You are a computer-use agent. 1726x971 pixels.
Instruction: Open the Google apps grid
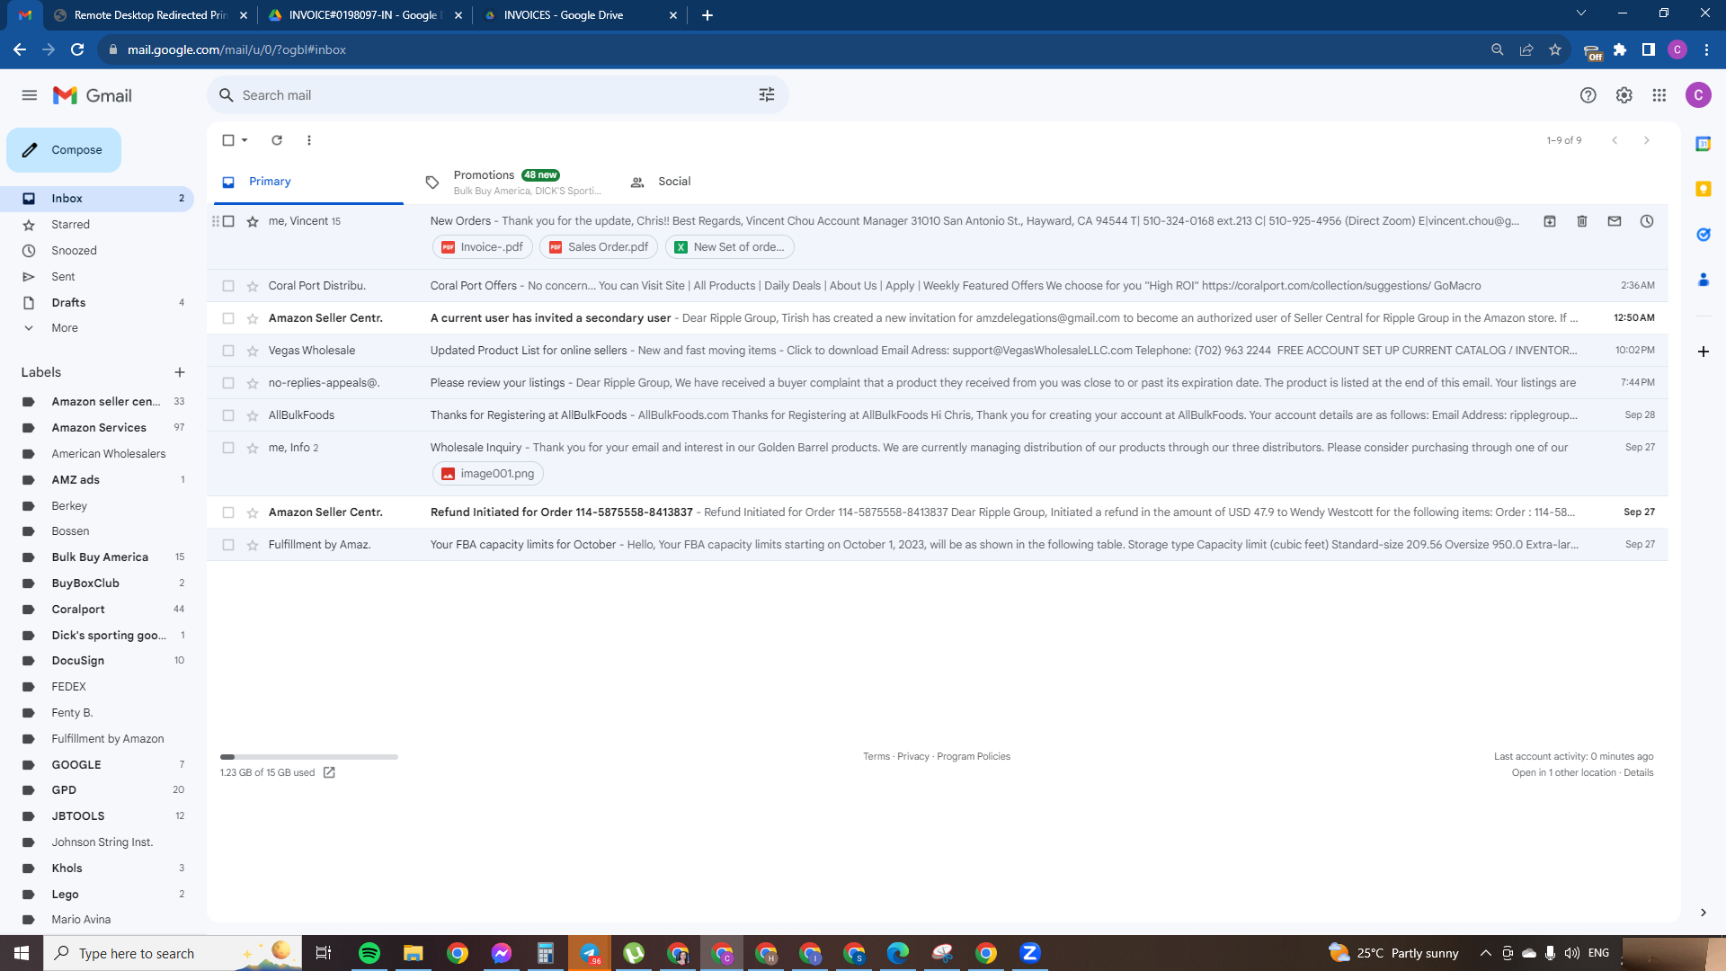[x=1659, y=95]
